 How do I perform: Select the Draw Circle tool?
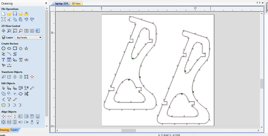point(3,48)
